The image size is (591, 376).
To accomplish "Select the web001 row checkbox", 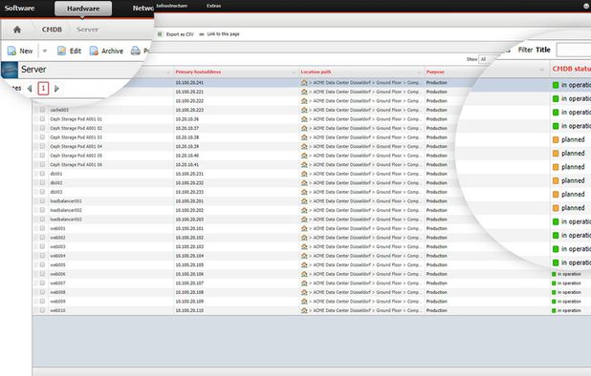I will tap(42, 228).
